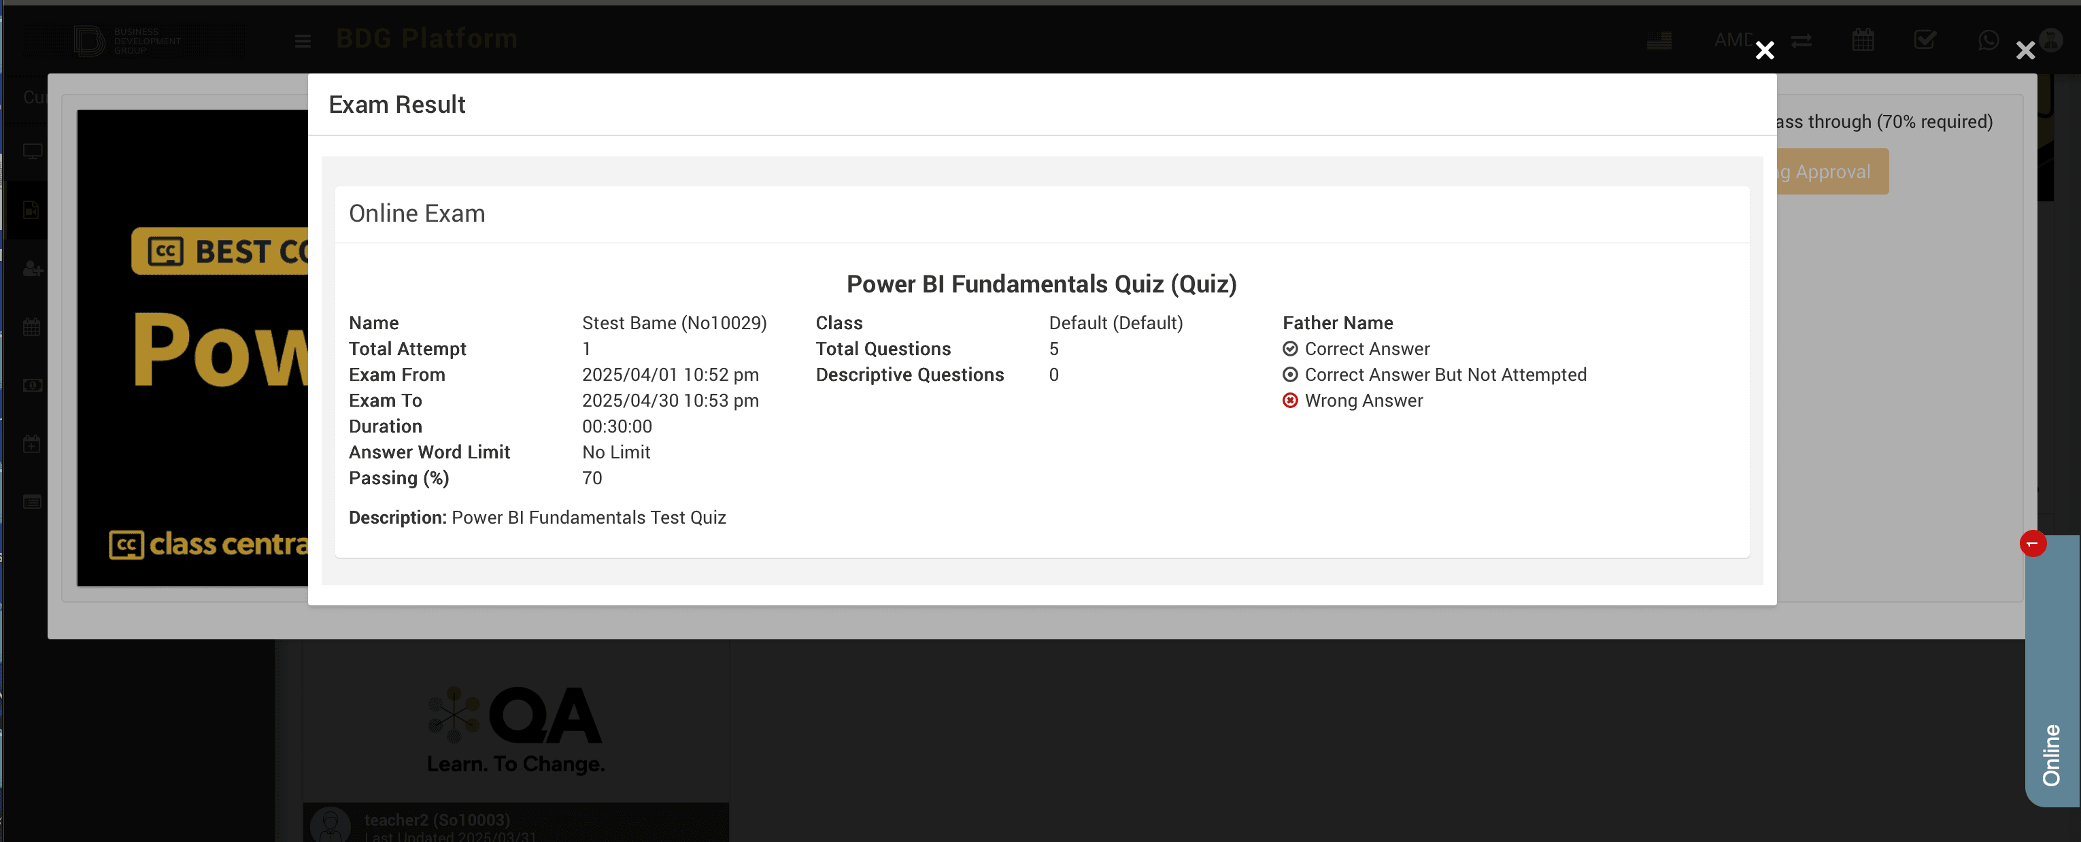
Task: Click the Answer Word Limit label
Action: pos(429,452)
